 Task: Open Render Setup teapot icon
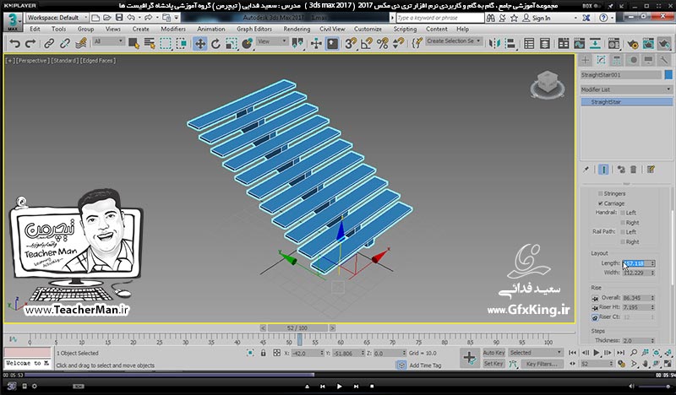[x=632, y=44]
